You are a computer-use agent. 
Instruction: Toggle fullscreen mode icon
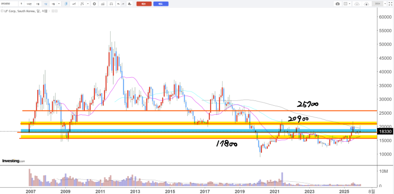390,4
